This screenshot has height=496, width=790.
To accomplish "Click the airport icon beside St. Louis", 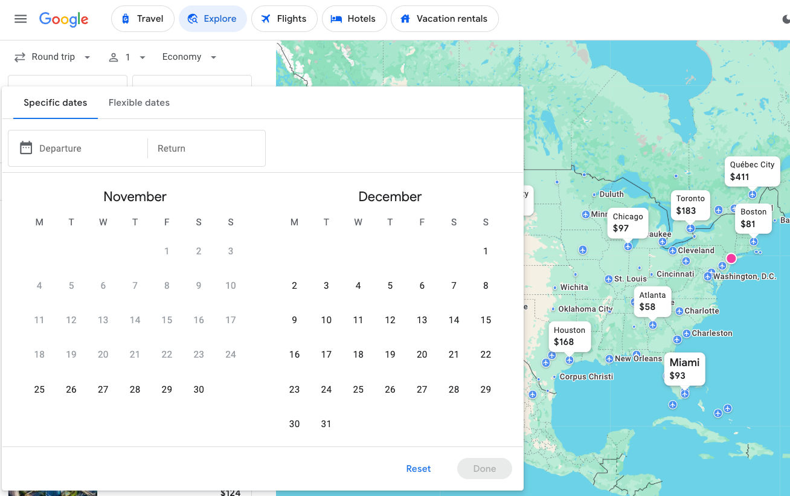I will [x=608, y=279].
